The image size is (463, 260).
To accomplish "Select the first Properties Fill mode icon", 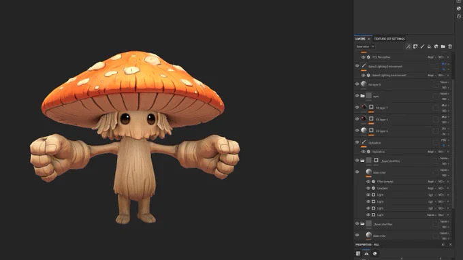I will click(358, 253).
